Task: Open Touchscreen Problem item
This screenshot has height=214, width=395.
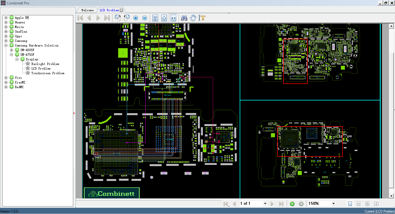Action: tap(48, 73)
